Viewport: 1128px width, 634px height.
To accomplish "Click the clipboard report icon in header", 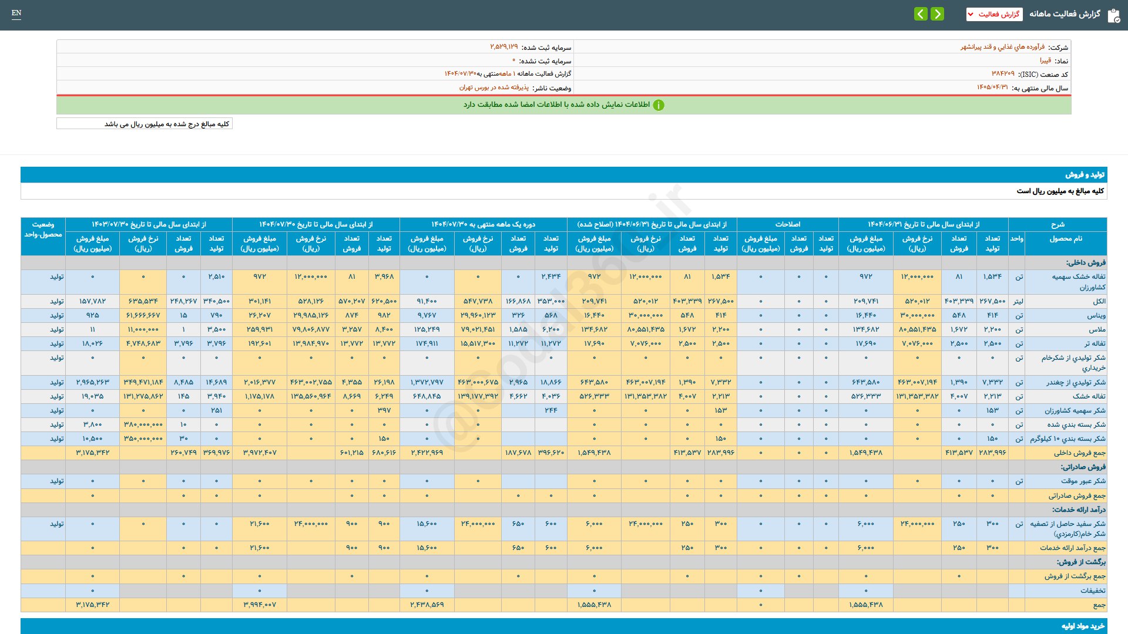I will pyautogui.click(x=1113, y=15).
